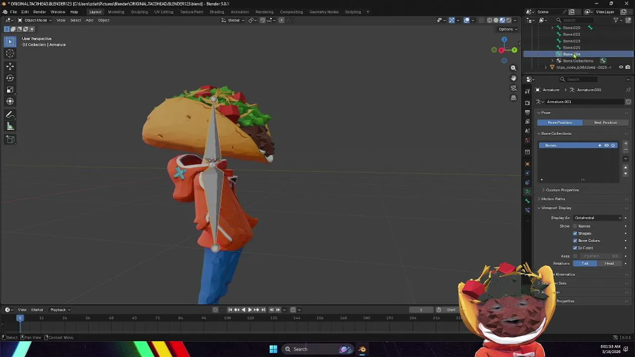Viewport: 635px width, 357px height.
Task: Click the Y axis on navigation gizmo
Action: click(x=514, y=50)
